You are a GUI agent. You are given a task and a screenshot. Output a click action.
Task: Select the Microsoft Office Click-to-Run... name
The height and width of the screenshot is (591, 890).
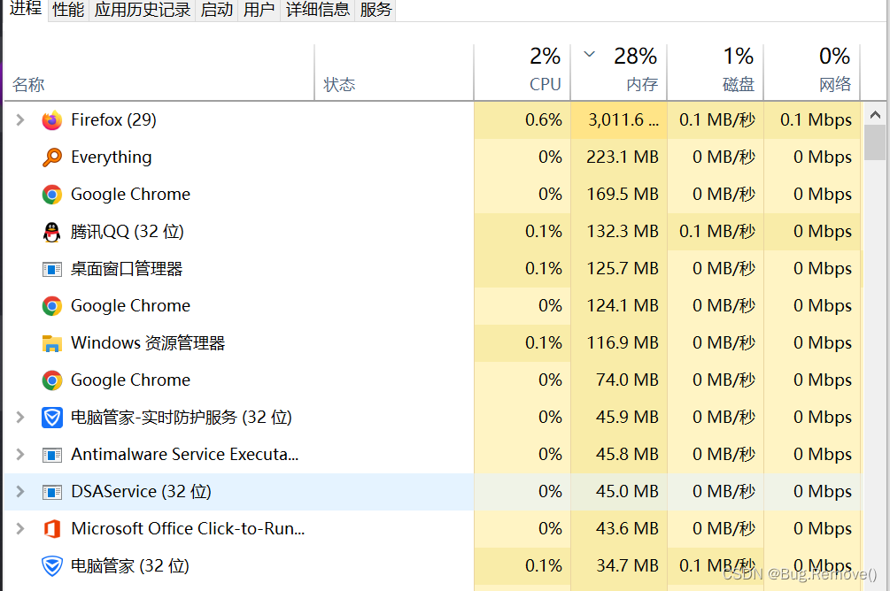click(x=188, y=528)
